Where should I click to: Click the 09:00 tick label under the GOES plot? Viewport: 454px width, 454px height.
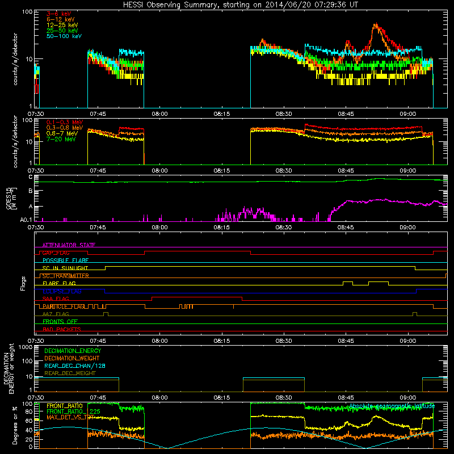(407, 228)
